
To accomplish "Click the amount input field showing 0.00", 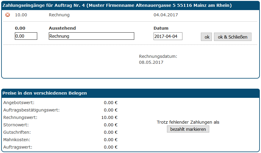I will [x=26, y=36].
